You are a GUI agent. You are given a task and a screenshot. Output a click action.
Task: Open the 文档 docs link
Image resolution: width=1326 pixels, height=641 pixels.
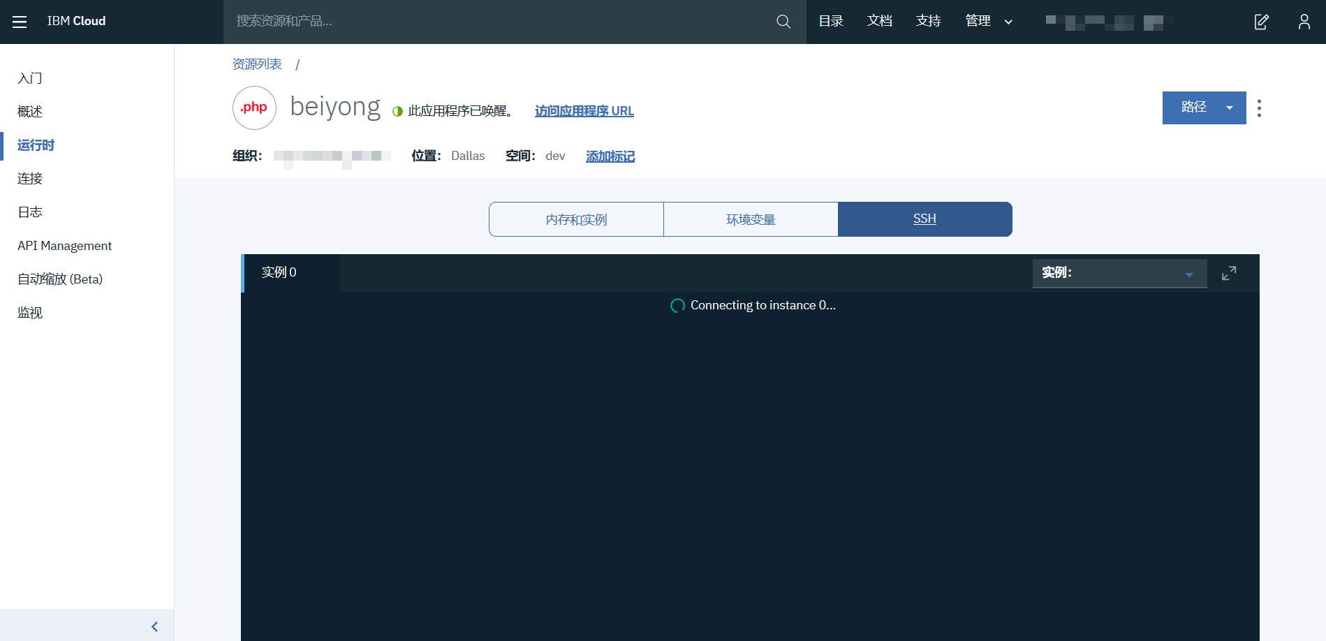880,22
